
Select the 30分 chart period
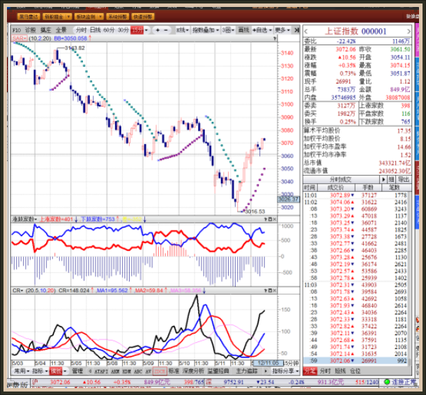pyautogui.click(x=123, y=30)
